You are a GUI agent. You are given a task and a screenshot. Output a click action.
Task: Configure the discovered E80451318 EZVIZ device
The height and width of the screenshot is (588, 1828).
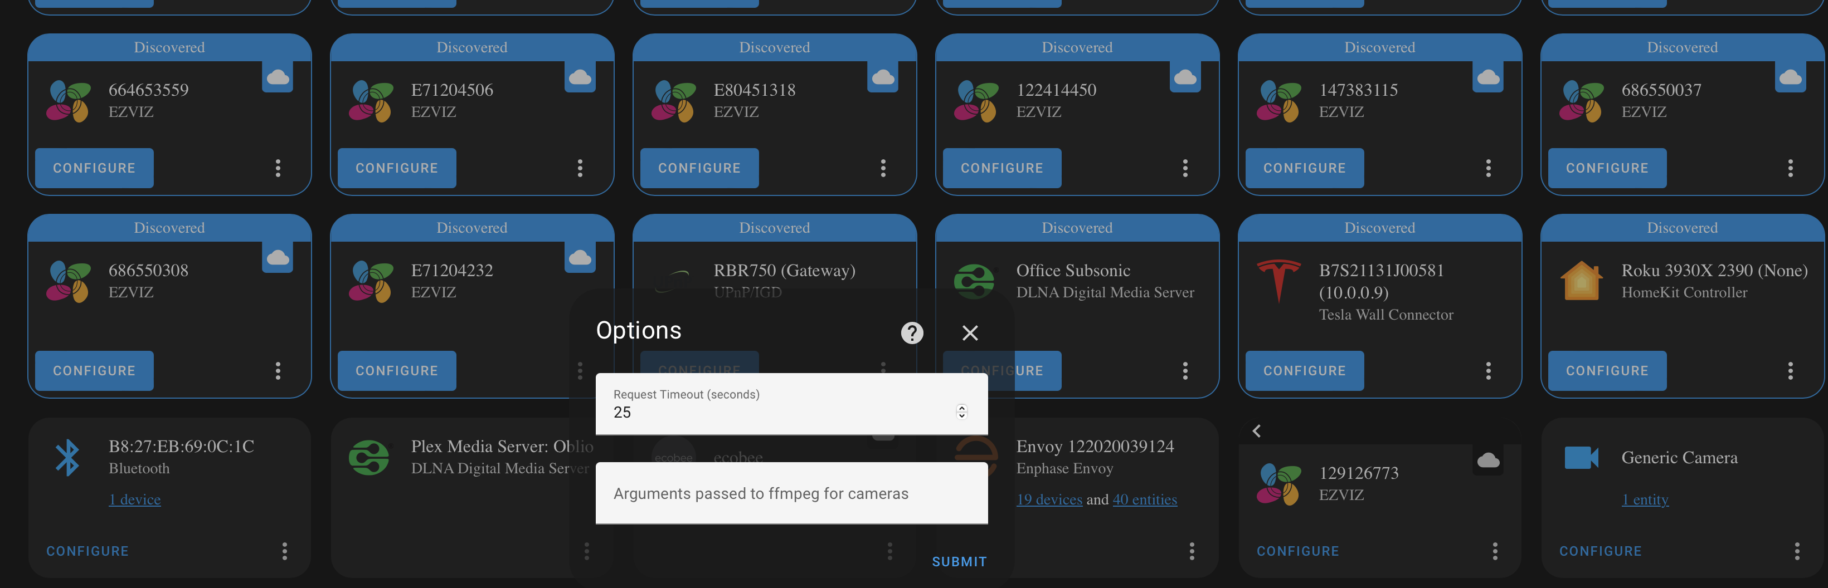tap(699, 168)
